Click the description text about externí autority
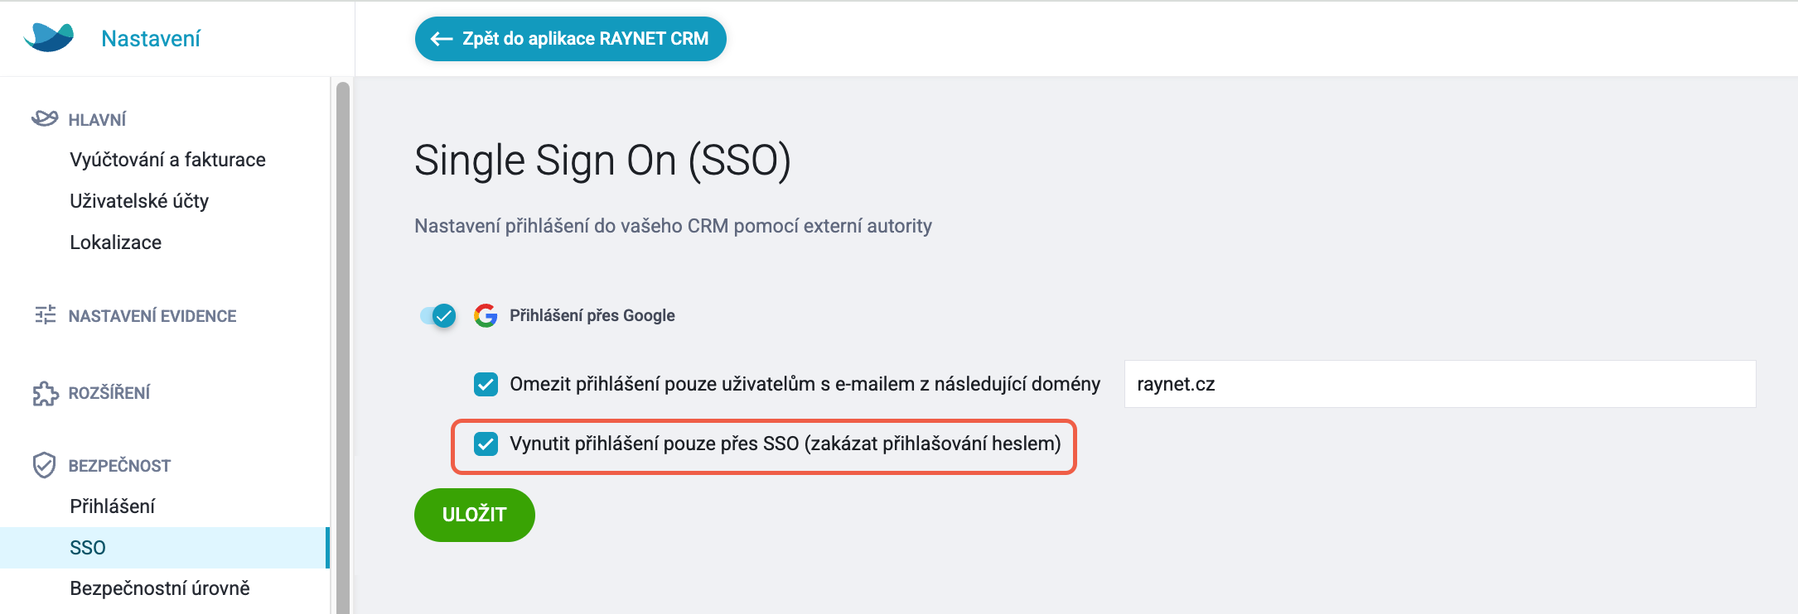 point(673,226)
